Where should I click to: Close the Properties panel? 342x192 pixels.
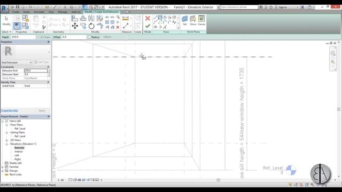[x=49, y=42]
